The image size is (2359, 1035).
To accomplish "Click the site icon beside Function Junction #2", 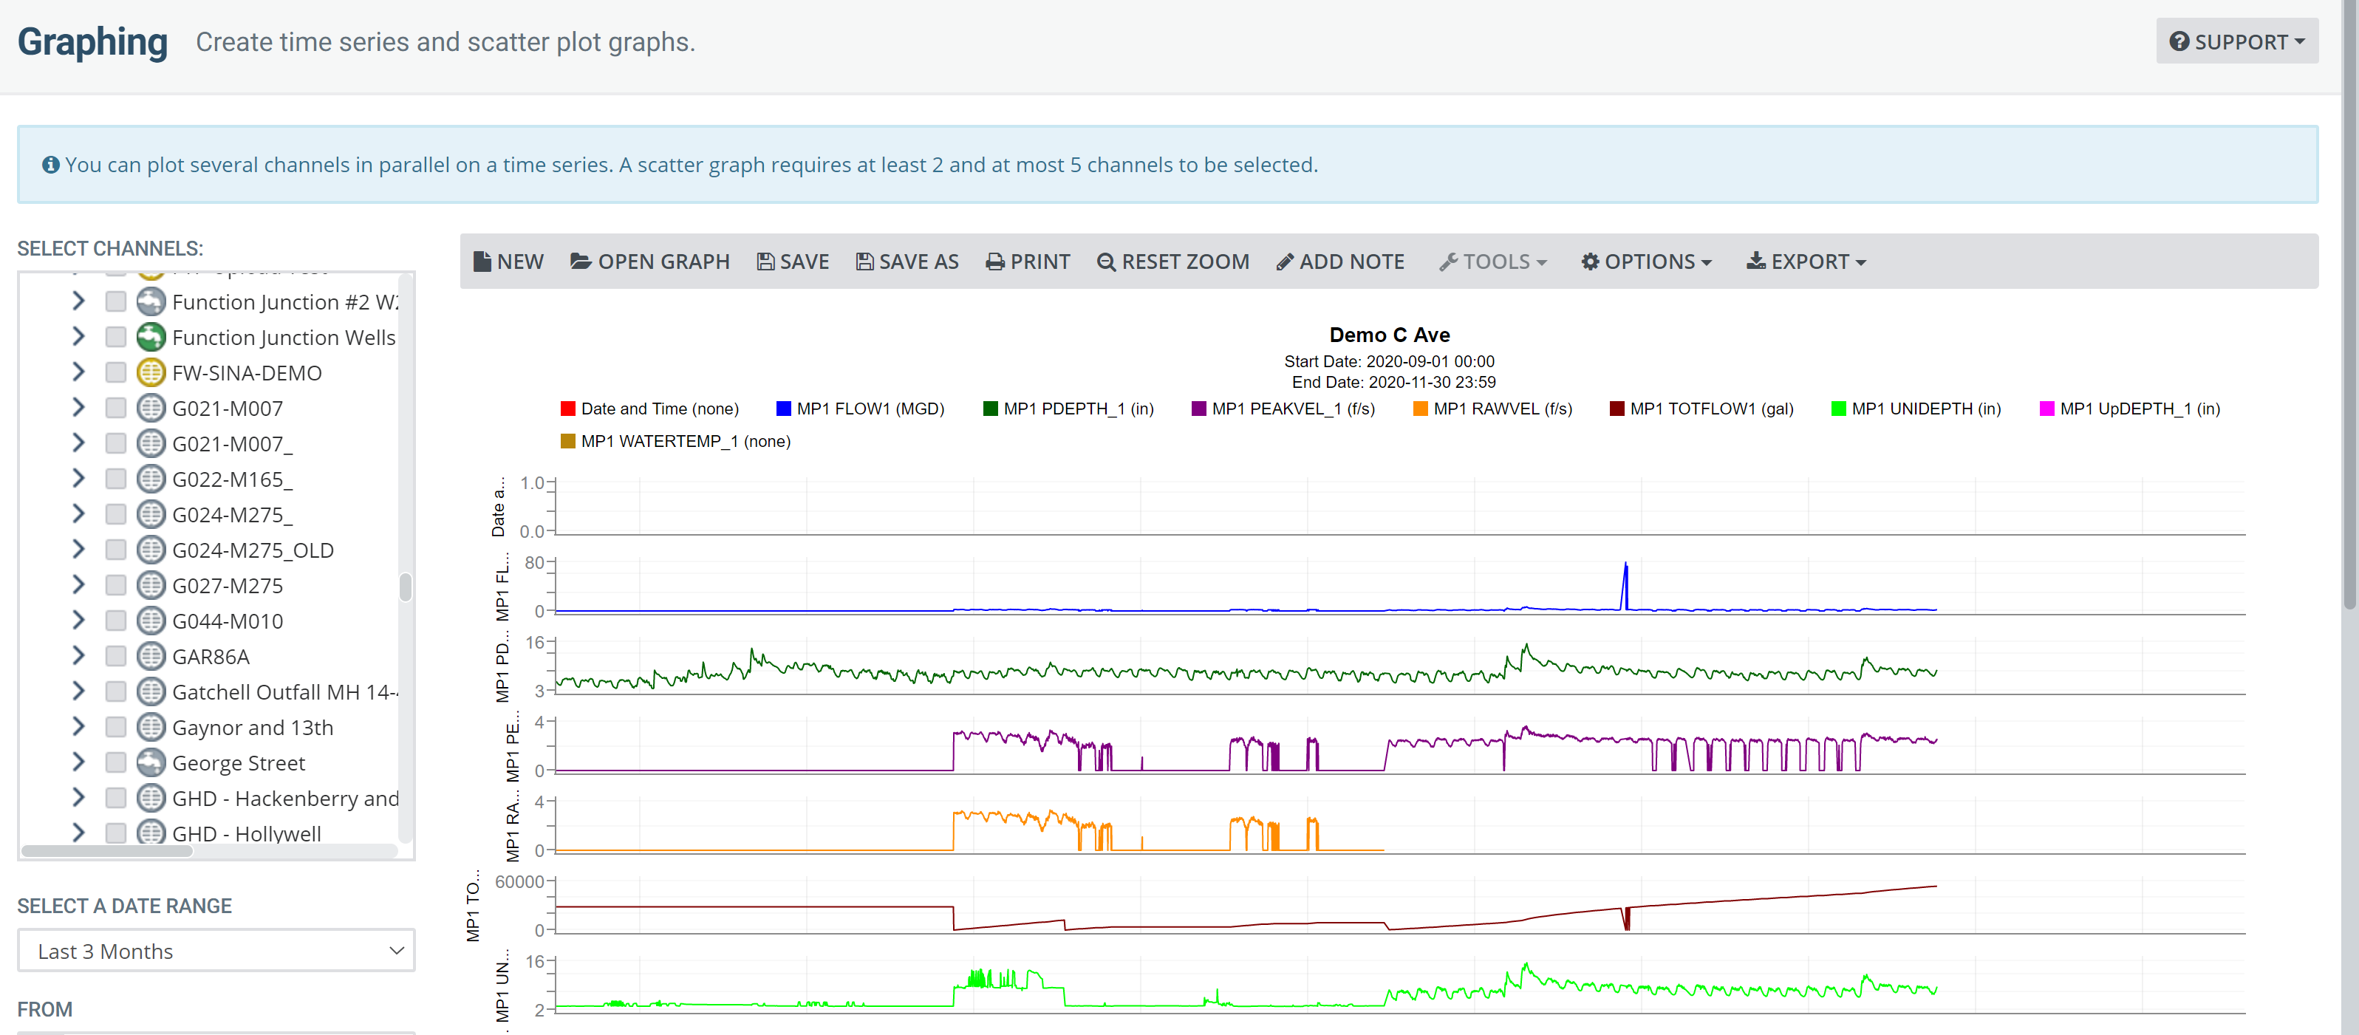I will [x=151, y=301].
